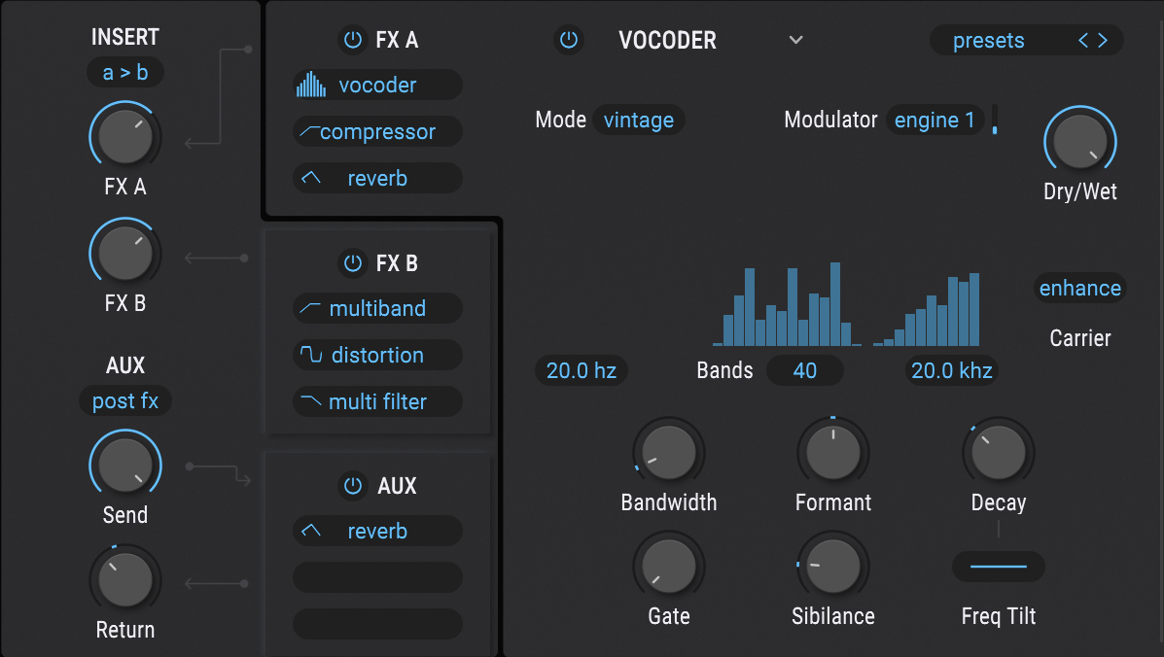Change Mode from vintage to another setting
The image size is (1164, 657).
[x=639, y=120]
